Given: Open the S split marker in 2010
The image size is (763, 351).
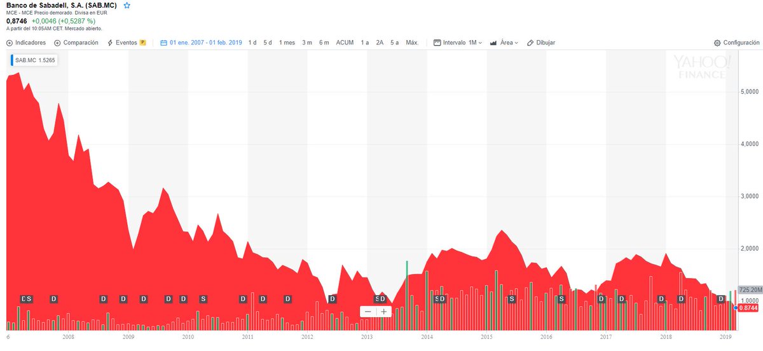Looking at the screenshot, I should [x=203, y=299].
